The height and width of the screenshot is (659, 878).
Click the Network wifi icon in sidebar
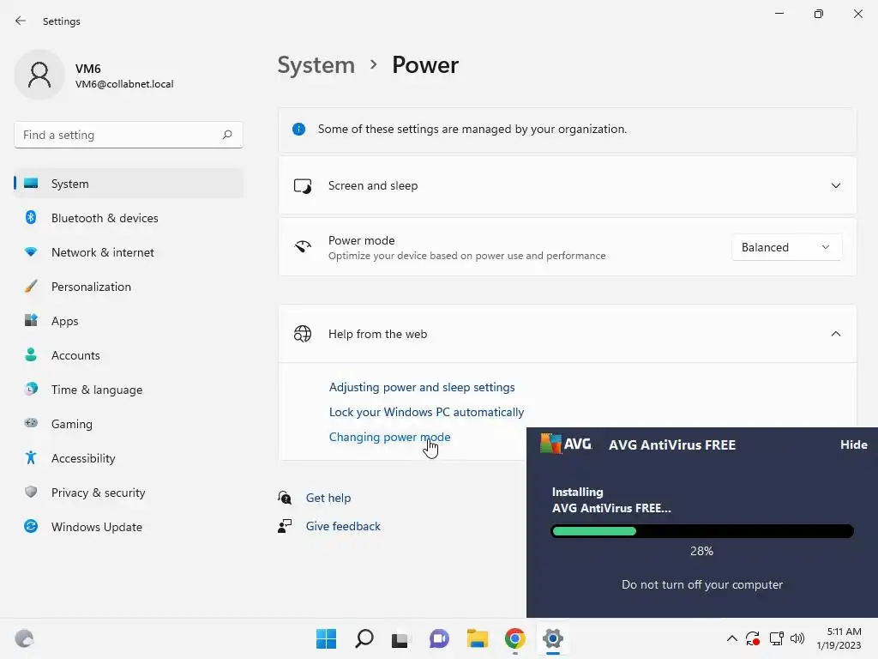(x=31, y=252)
